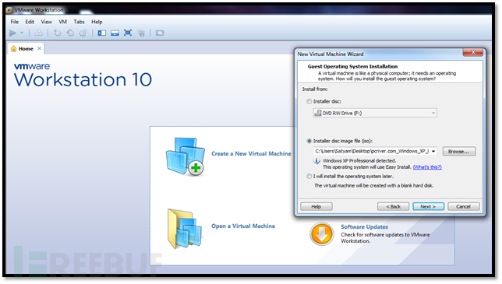Click the Revert to Snapshot toolbar icon
The width and height of the screenshot is (502, 284).
pos(70,33)
